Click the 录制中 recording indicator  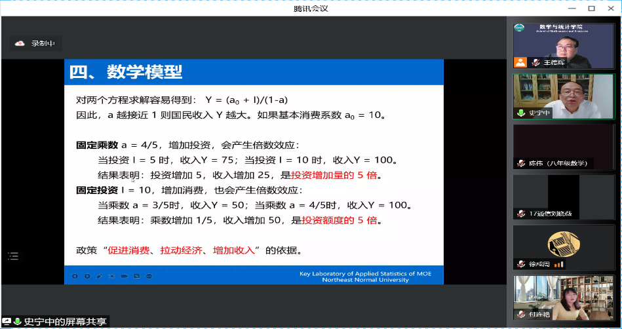35,43
